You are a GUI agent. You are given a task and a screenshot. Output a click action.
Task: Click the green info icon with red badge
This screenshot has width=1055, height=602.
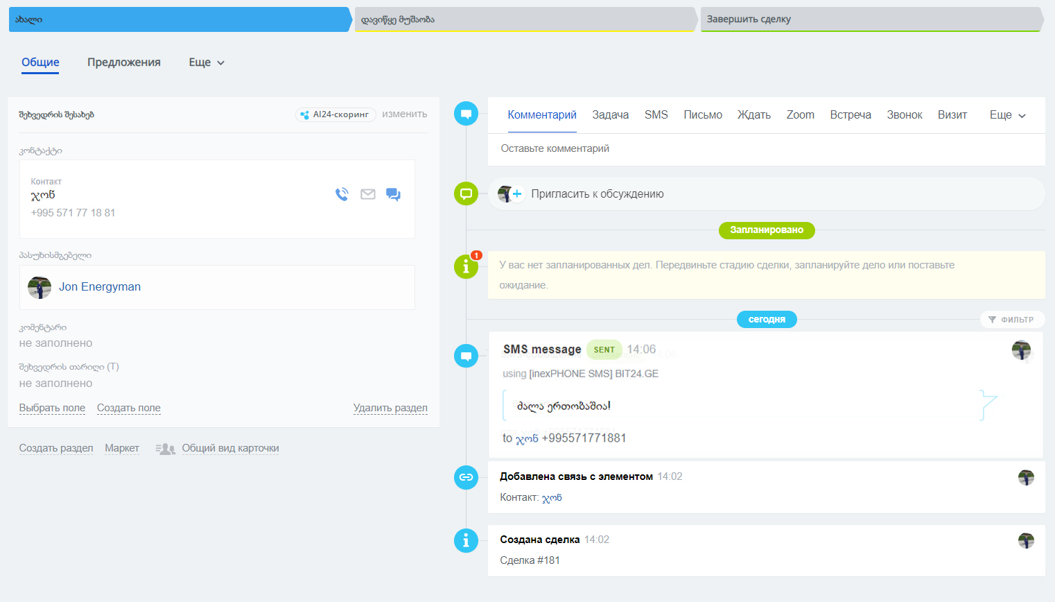466,266
